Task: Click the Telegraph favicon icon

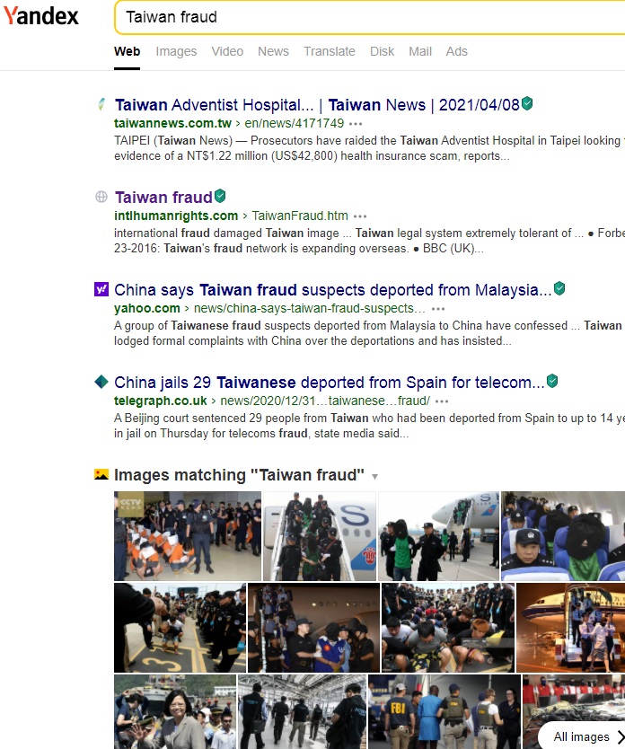Action: (101, 382)
